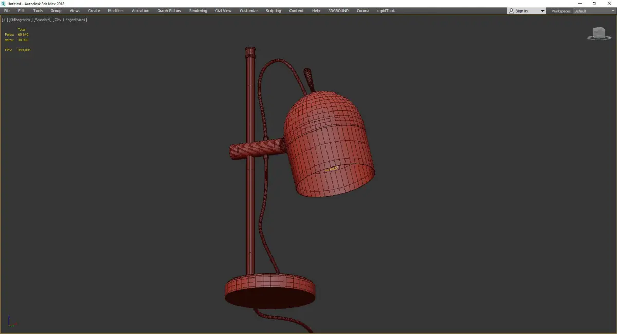This screenshot has width=617, height=334.
Task: Expand the Sign In dropdown arrow
Action: (x=542, y=11)
